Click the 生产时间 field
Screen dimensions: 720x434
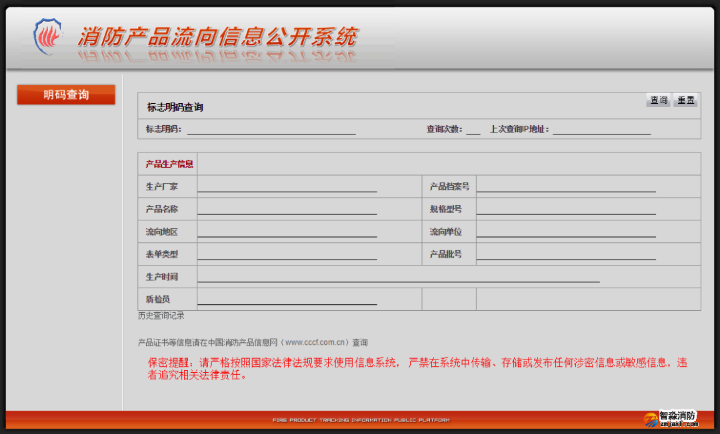(x=398, y=277)
